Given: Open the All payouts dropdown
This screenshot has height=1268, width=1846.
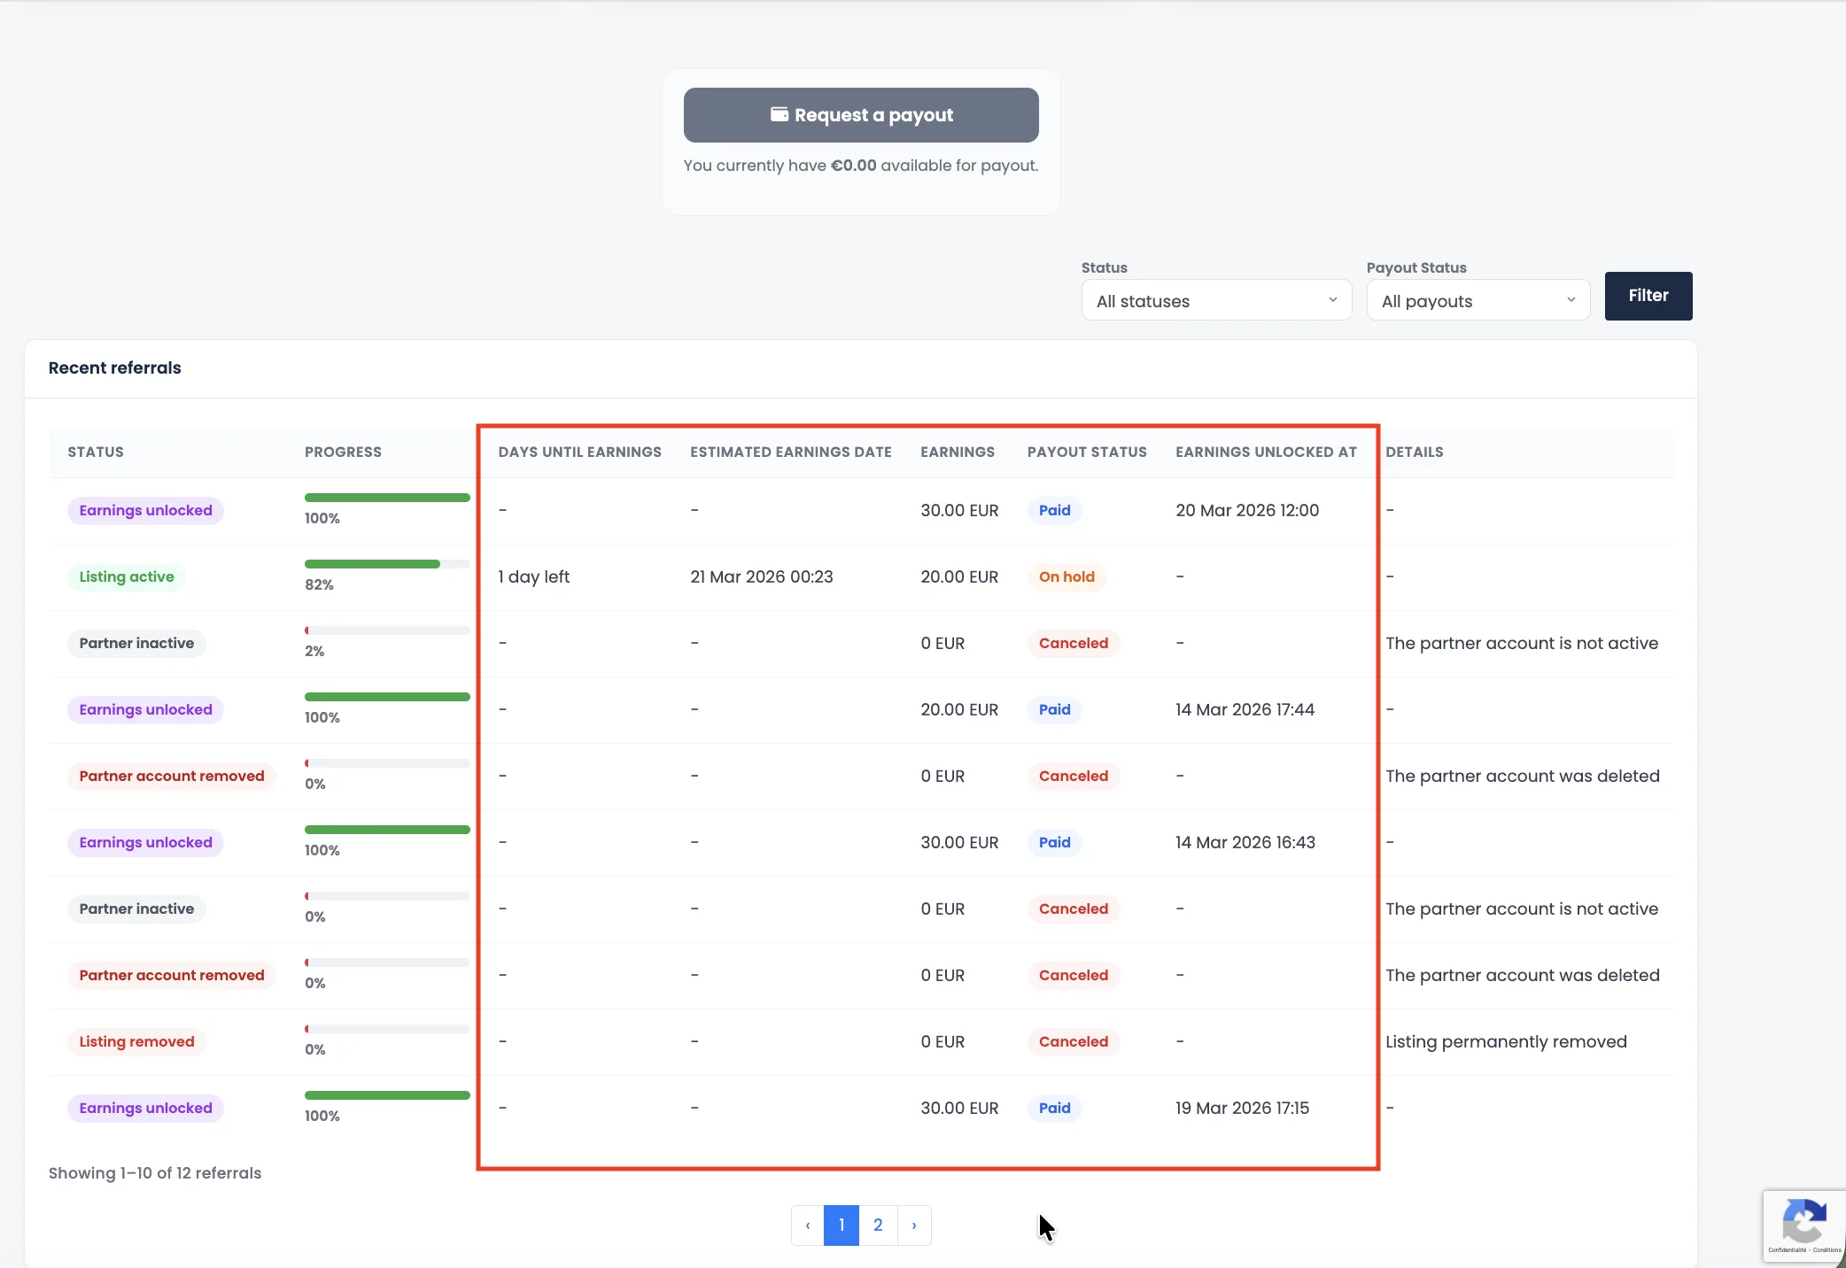Looking at the screenshot, I should click(1478, 301).
